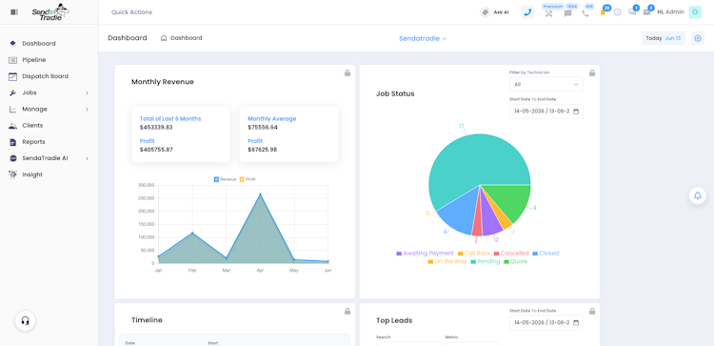Open the yellow notifications bell in header

[603, 12]
